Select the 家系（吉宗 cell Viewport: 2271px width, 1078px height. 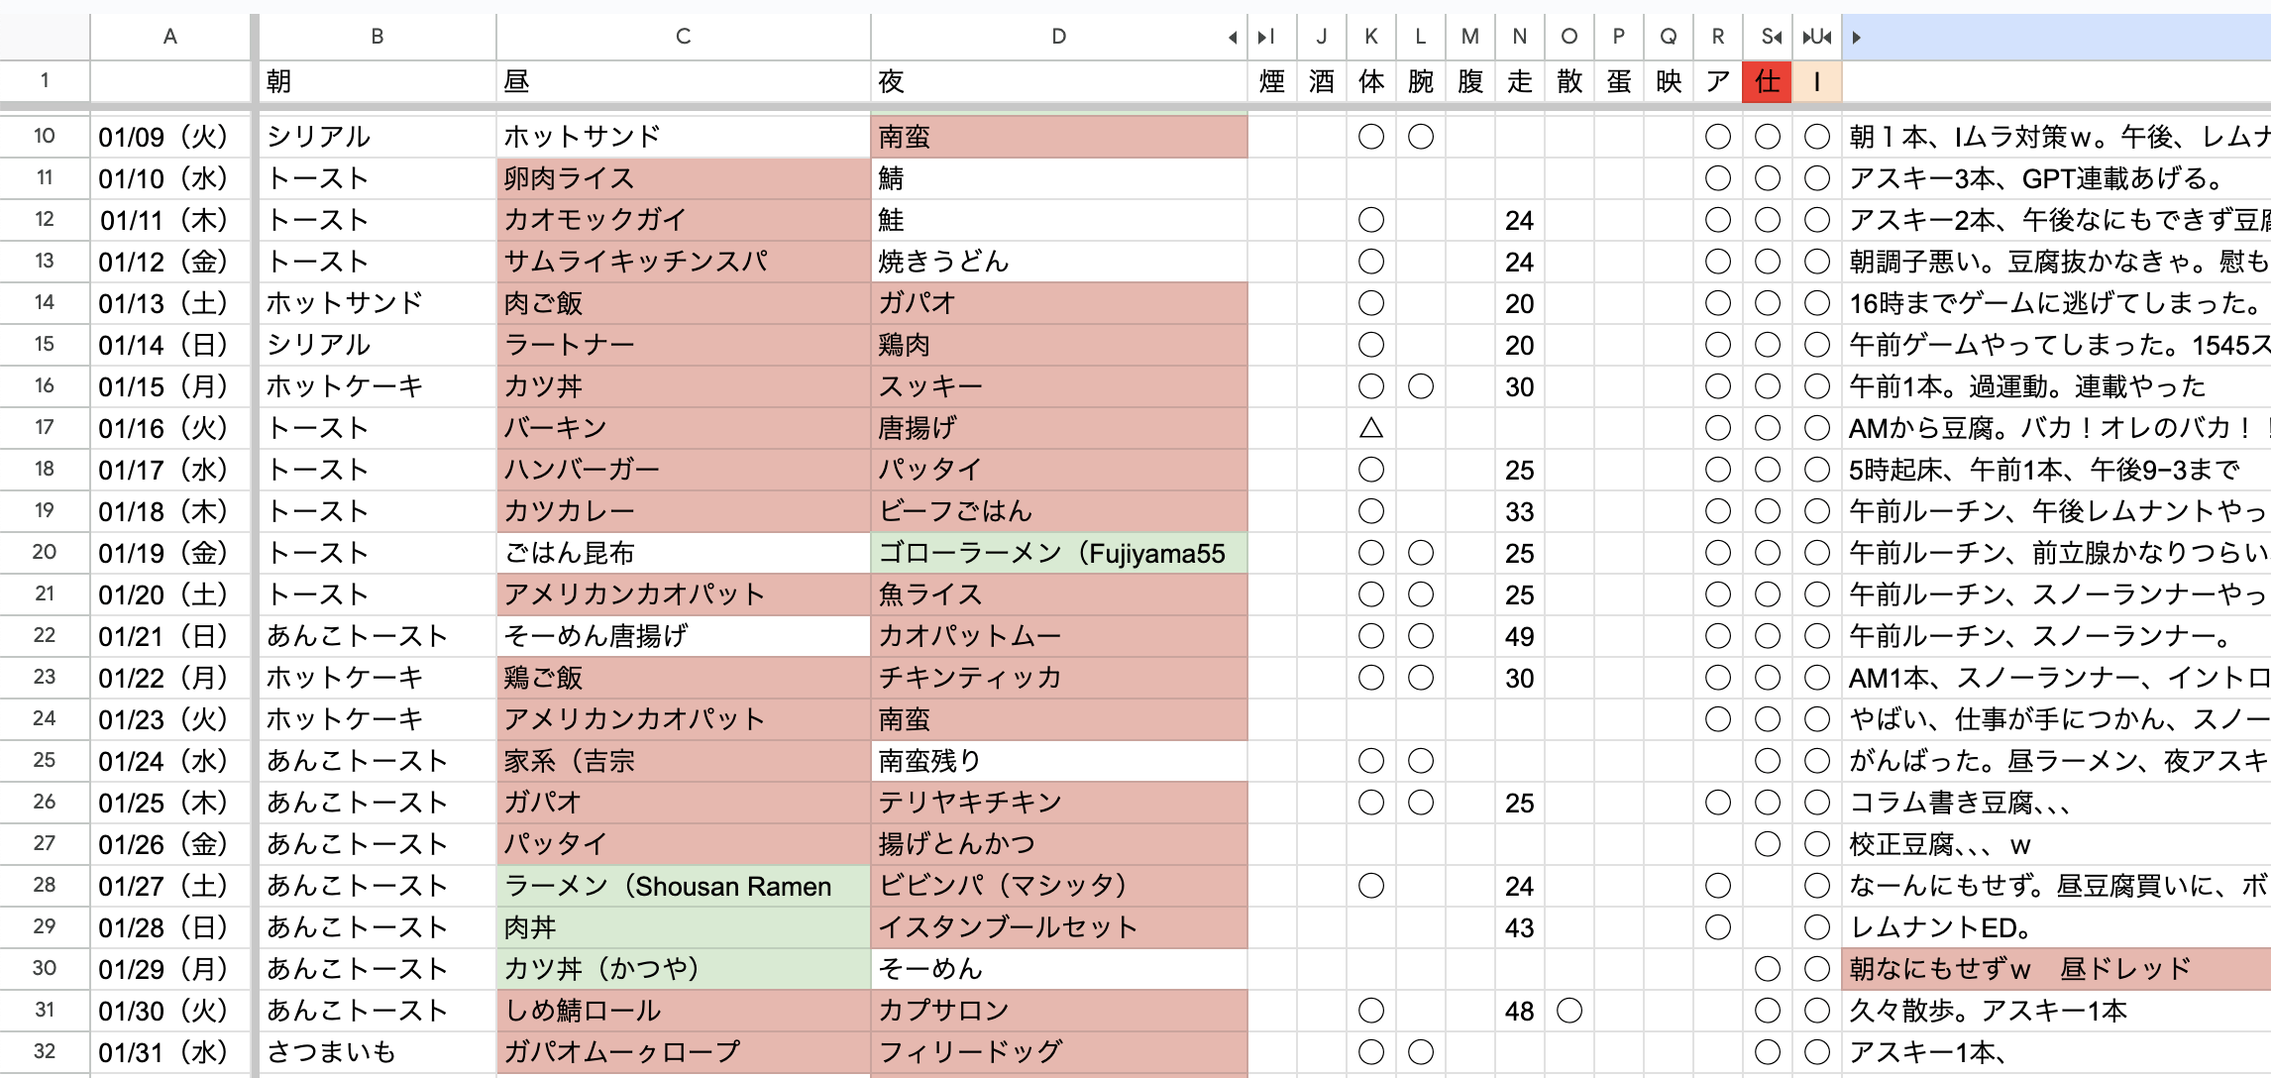point(683,760)
